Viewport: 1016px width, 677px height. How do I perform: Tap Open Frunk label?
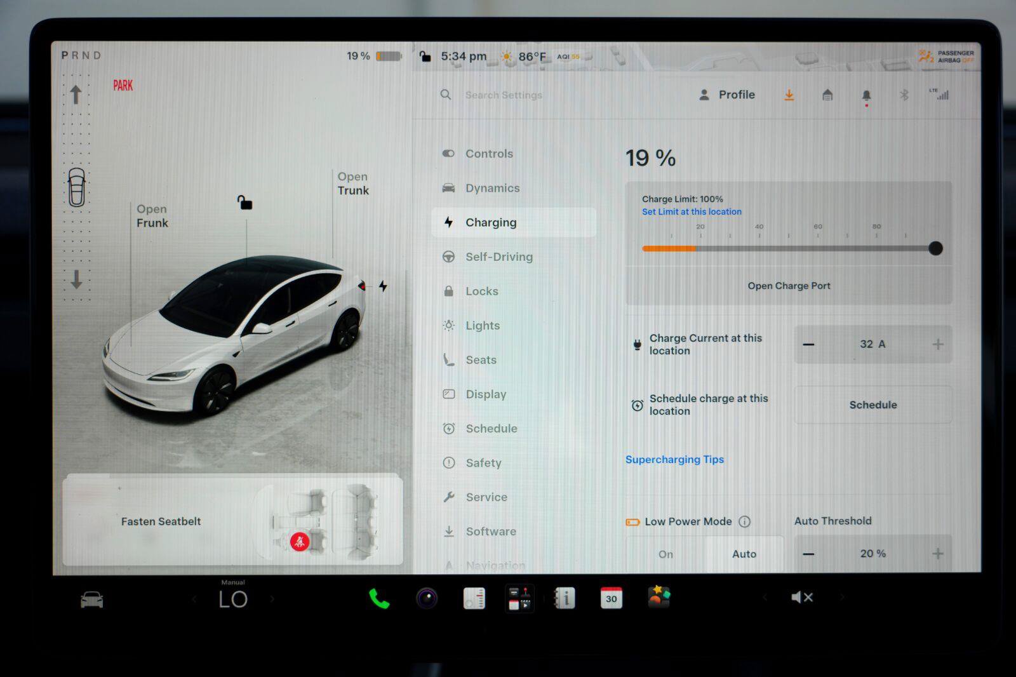click(152, 216)
